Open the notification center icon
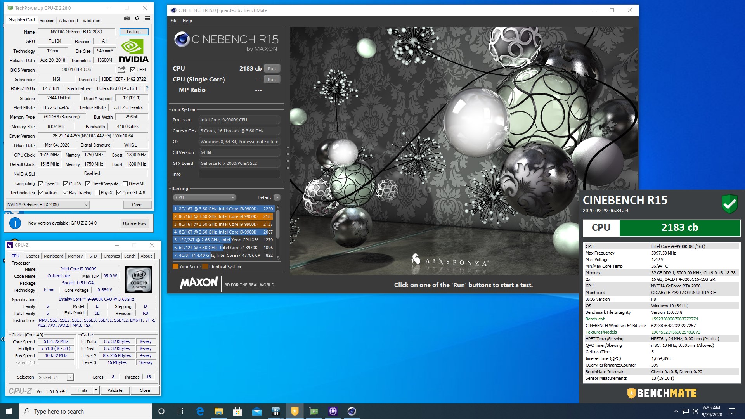Viewport: 745px width, 419px height. [x=732, y=411]
